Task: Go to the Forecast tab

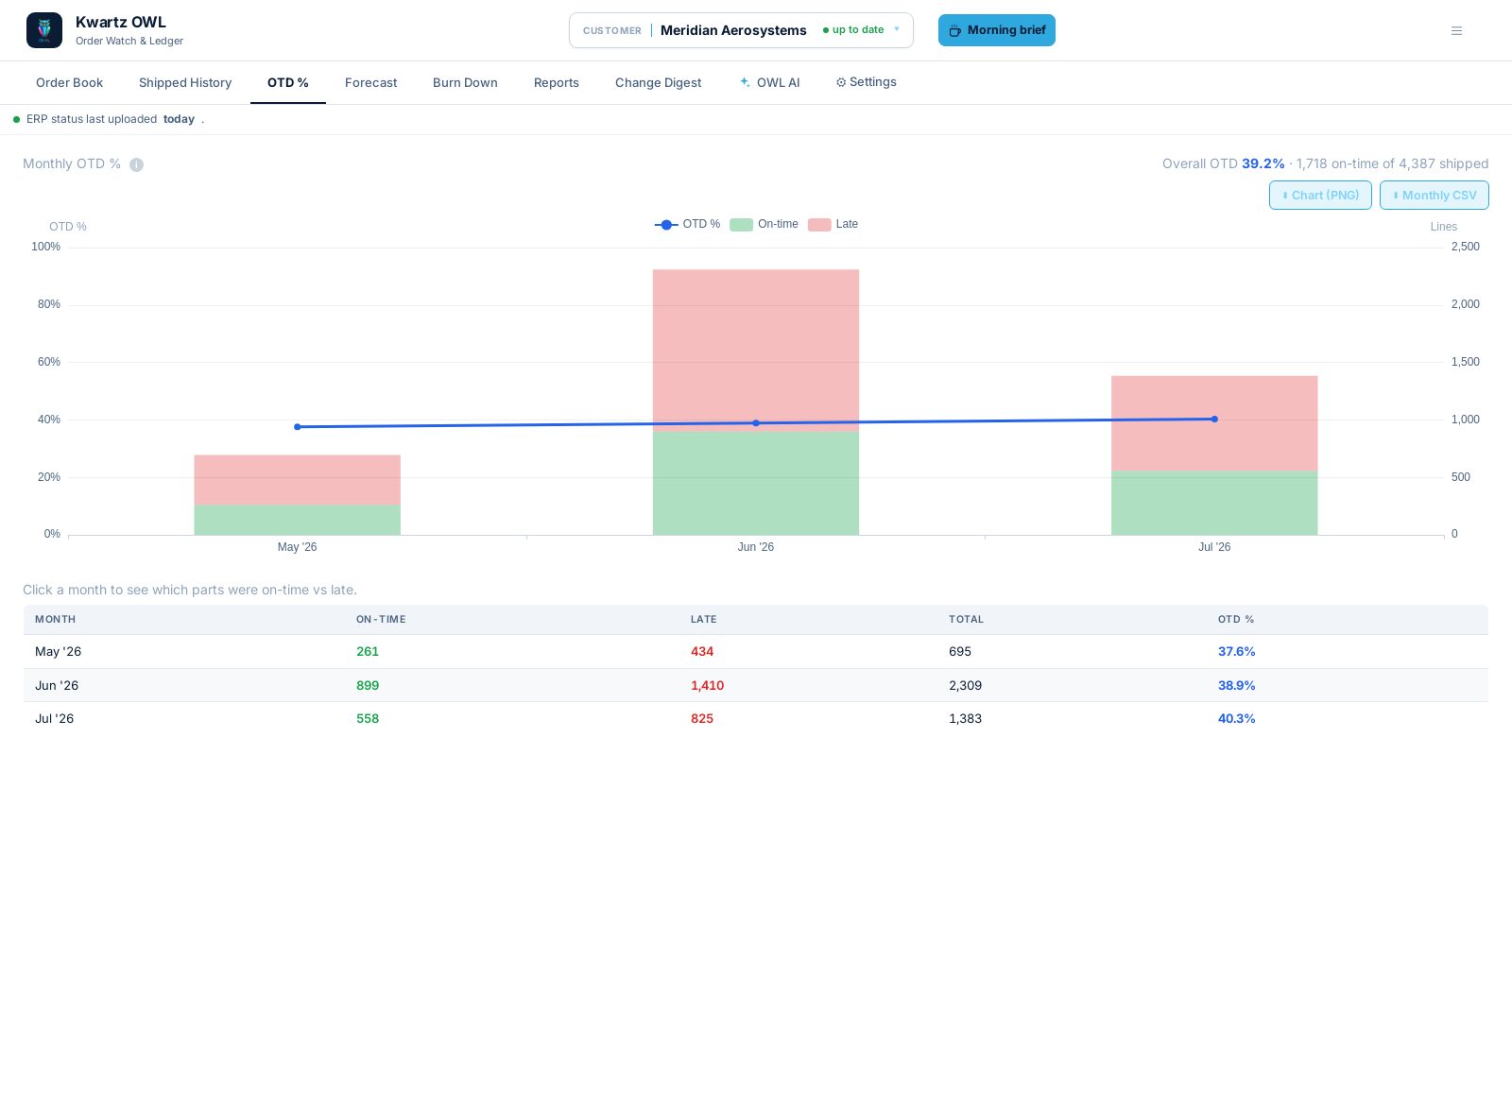Action: [370, 83]
